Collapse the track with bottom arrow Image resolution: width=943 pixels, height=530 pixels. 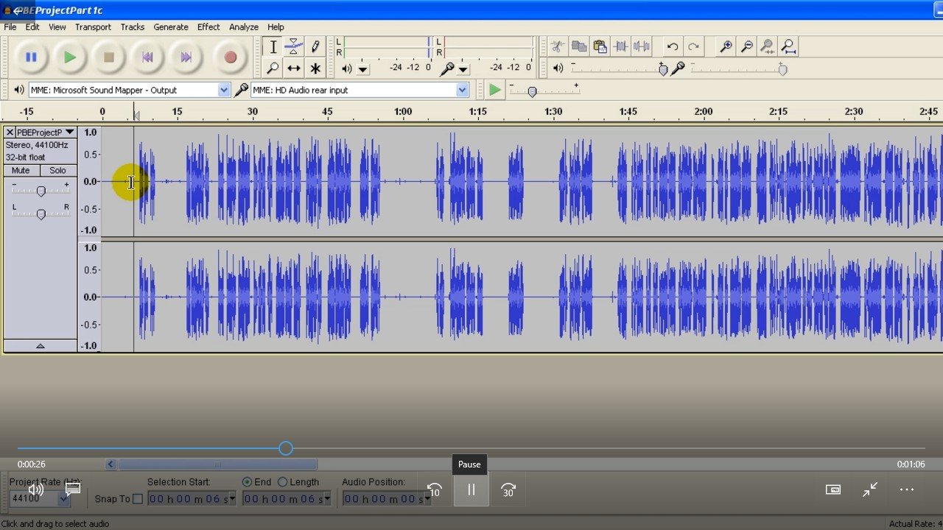point(41,346)
